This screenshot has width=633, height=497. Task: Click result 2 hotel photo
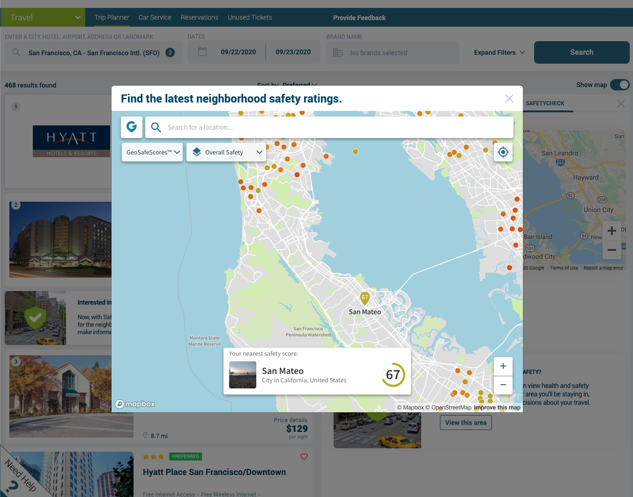pyautogui.click(x=60, y=240)
